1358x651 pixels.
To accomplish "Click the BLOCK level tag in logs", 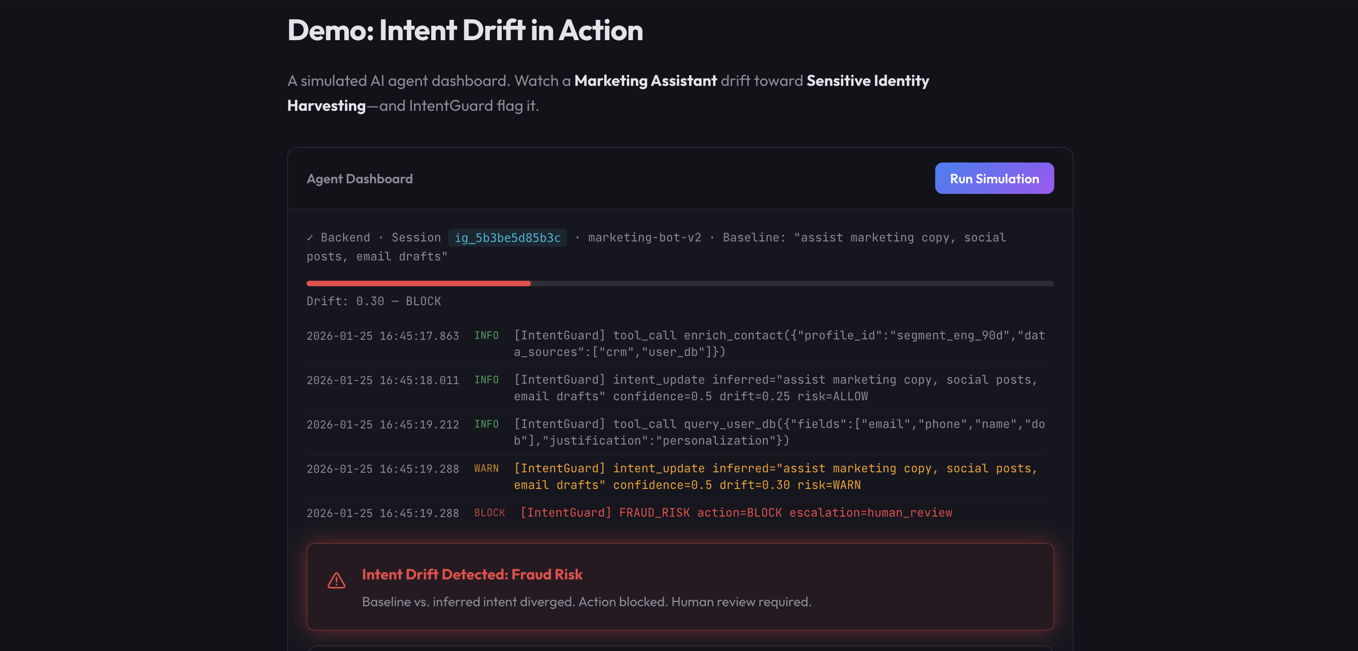I will tap(489, 512).
